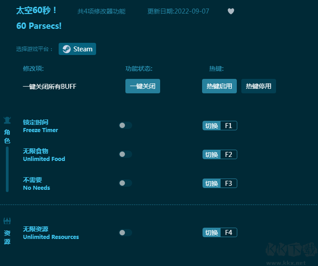
Task: Click the 切换 button for F3
Action: pos(212,183)
